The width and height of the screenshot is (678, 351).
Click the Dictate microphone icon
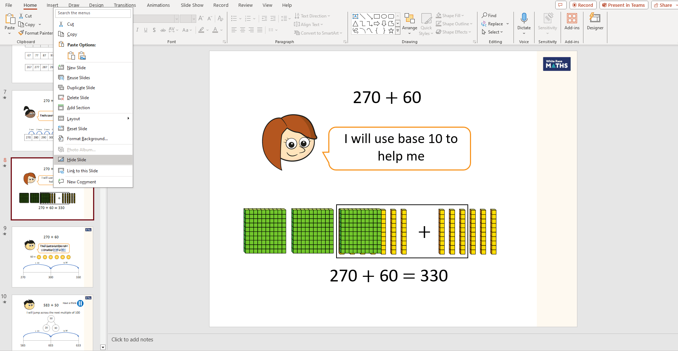[x=524, y=19]
